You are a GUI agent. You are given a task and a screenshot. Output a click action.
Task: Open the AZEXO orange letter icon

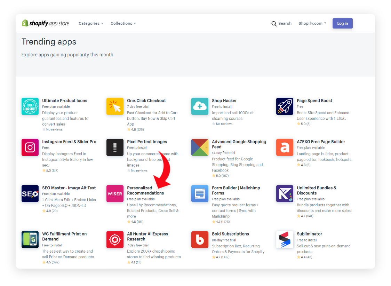[x=285, y=148]
